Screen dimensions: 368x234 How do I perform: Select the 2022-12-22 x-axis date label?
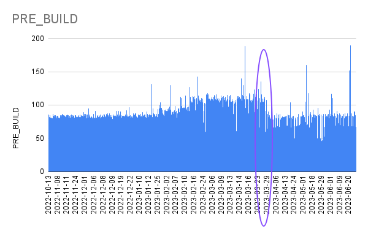(x=130, y=195)
